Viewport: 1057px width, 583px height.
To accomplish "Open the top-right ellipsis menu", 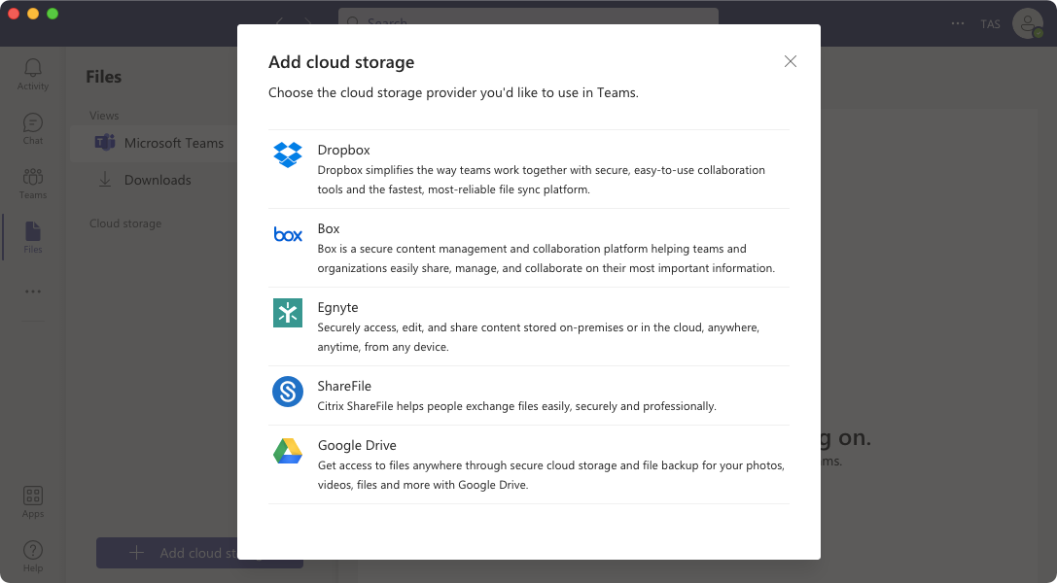I will 957,23.
